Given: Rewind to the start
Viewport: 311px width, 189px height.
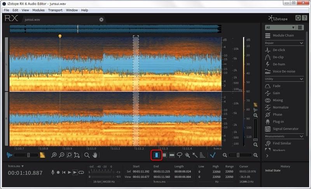Looking at the screenshot, I should (x=64, y=172).
